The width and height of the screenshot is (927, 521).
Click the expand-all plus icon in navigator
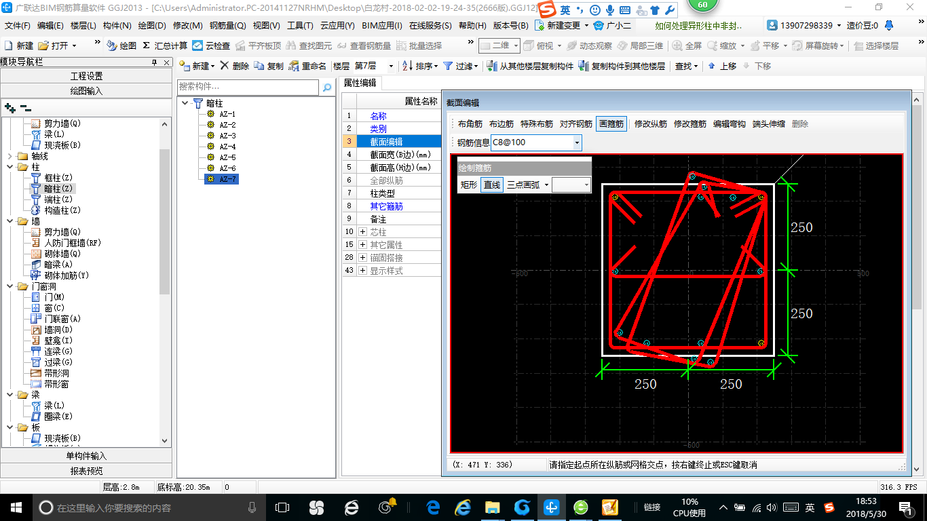10,108
